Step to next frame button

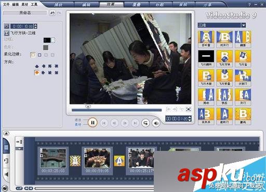point(125,123)
